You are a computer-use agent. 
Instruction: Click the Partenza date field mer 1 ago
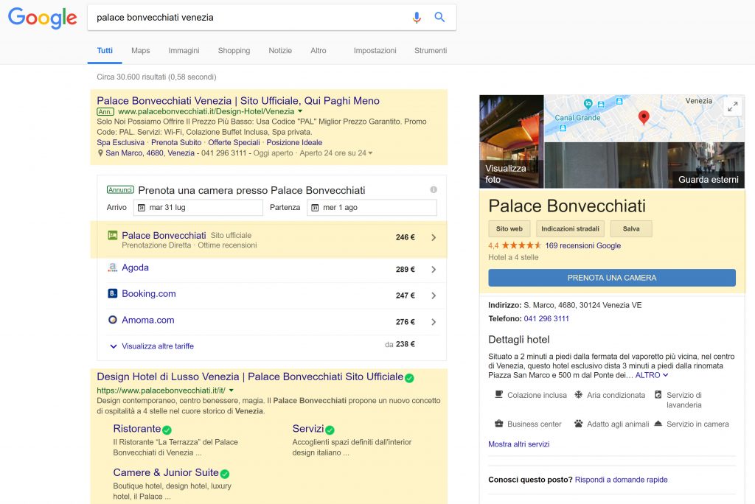pos(372,208)
